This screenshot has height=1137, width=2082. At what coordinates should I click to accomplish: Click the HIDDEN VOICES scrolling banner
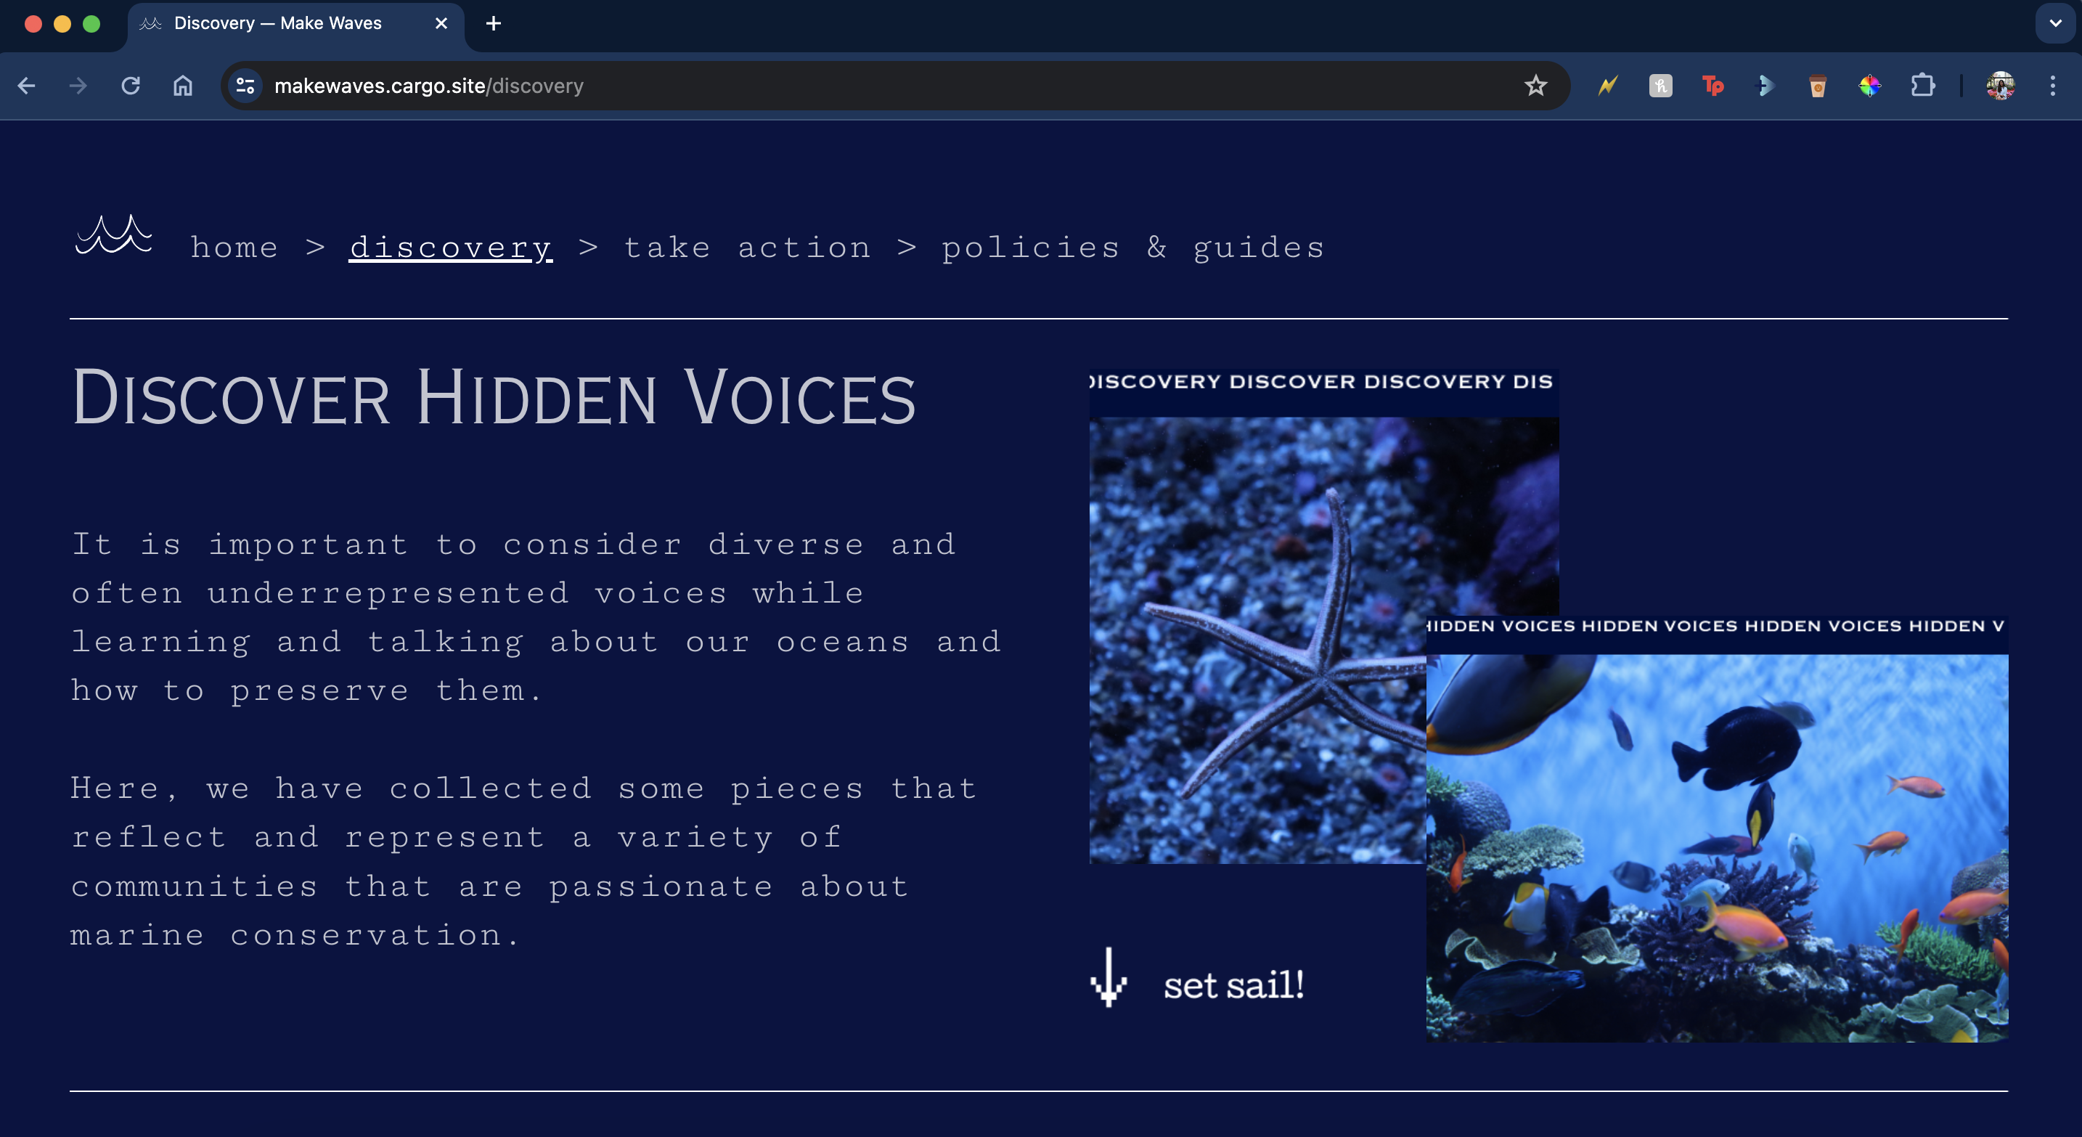click(1717, 627)
